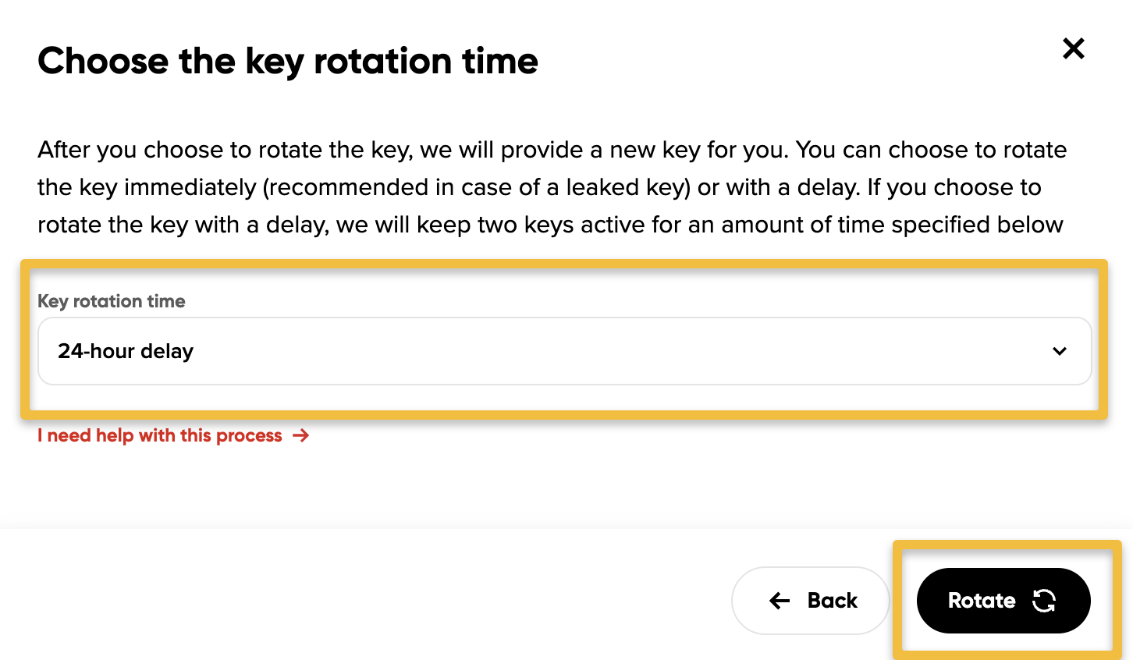
Task: Click the chevron on the rotation time selector
Action: pos(1060,351)
